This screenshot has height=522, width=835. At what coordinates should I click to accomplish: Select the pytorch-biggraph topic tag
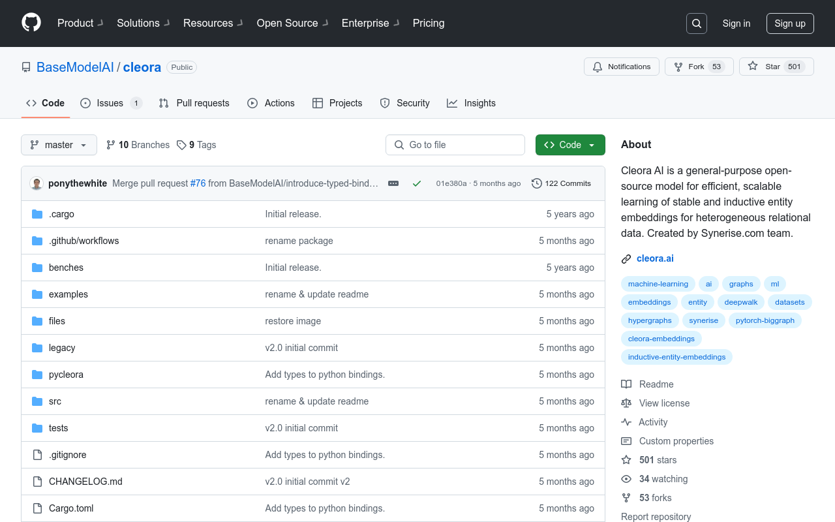(765, 320)
